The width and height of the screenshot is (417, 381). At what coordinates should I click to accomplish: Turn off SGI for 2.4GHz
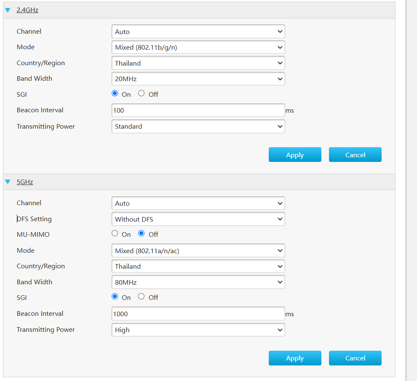(141, 93)
